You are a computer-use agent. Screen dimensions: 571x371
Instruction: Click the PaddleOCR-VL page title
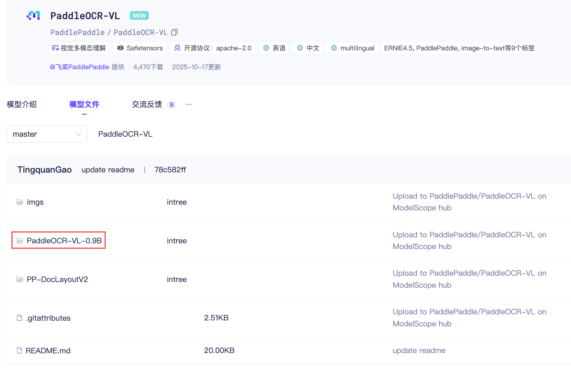tap(85, 16)
